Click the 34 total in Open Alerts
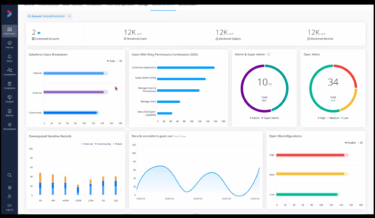Viewport: 375px width, 218px height. coord(333,82)
